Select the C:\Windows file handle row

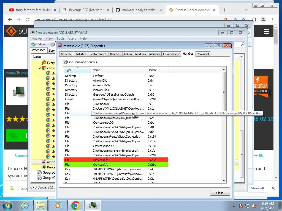pyautogui.click(x=116, y=104)
